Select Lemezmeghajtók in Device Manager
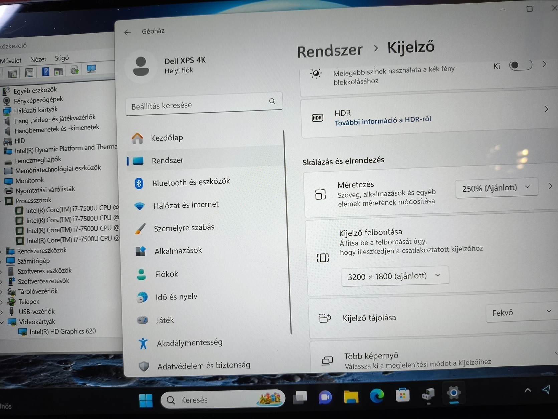 (x=38, y=160)
